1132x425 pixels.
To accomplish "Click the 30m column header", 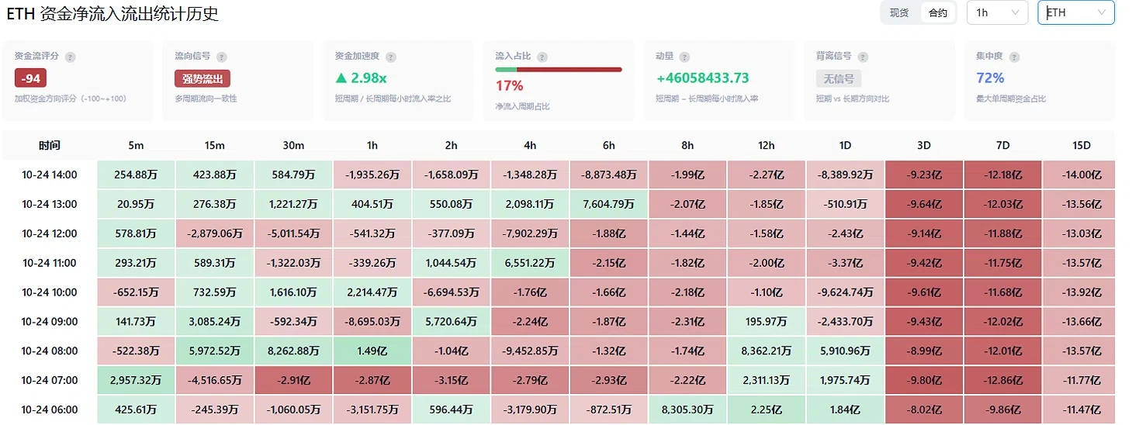I will pos(293,145).
